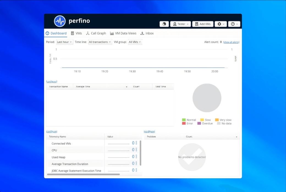Click the 'show all alerts' link
Viewport: 286px width, 192px height.
[231, 42]
